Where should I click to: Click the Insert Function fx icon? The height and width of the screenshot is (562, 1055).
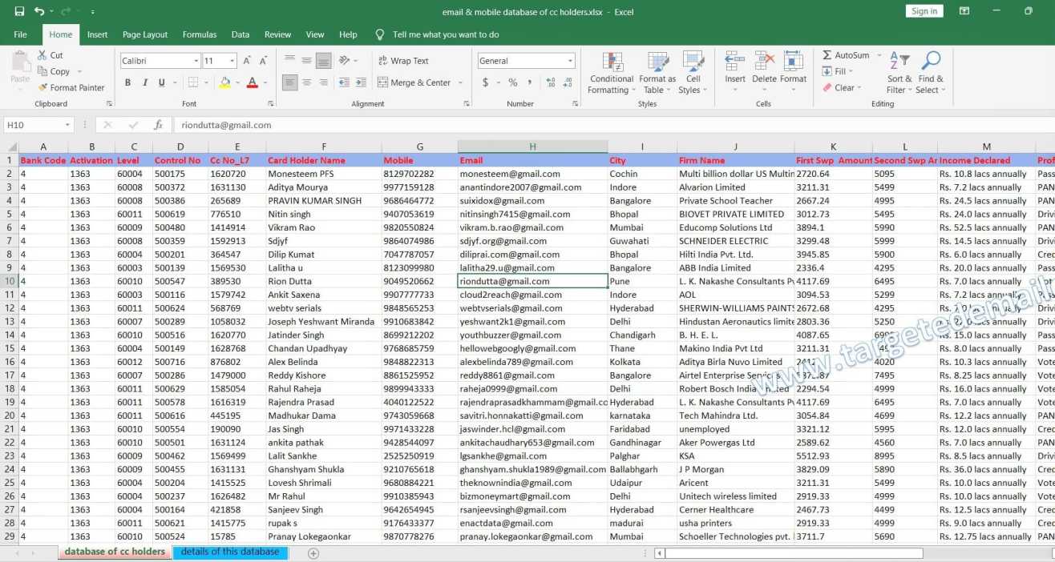tap(158, 125)
